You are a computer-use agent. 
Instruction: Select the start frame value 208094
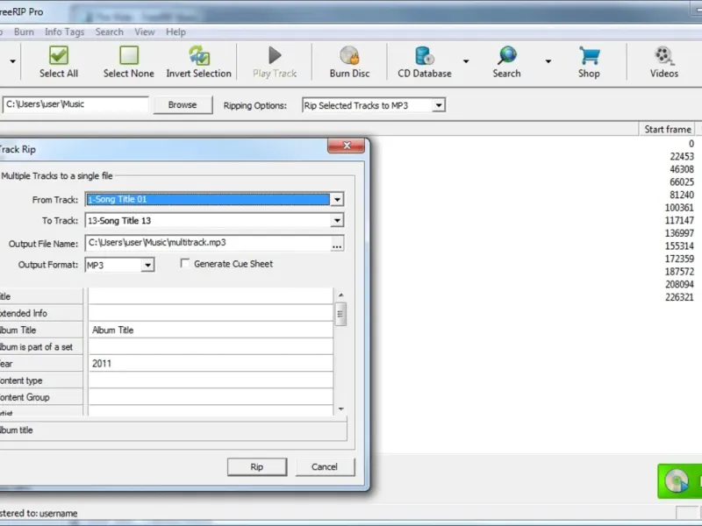[679, 284]
